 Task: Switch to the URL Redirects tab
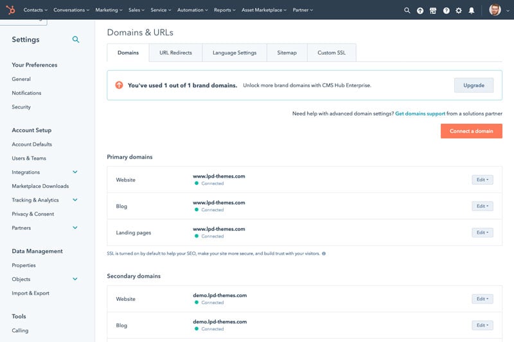[x=175, y=53]
